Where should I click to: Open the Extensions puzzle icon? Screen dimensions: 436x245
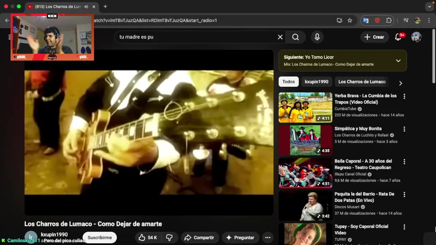click(x=389, y=20)
